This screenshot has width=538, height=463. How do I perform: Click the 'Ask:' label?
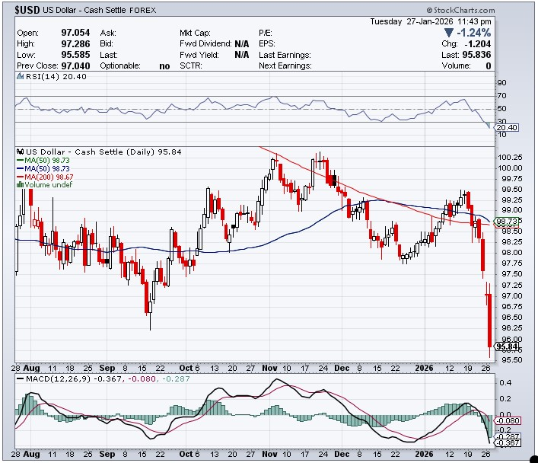point(108,33)
